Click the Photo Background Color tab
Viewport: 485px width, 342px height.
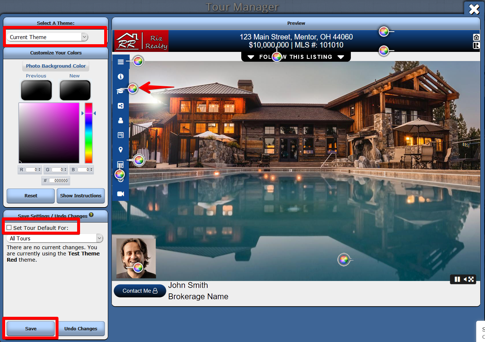(56, 66)
